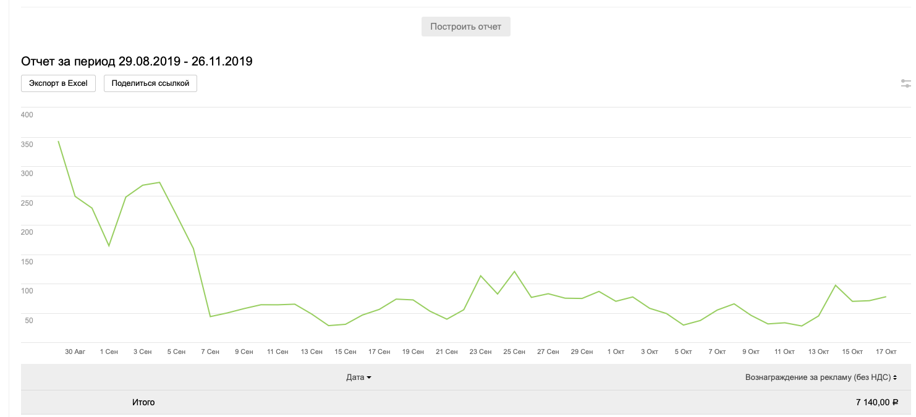
Task: Export report via Экспорт в Excel
Action: click(58, 83)
